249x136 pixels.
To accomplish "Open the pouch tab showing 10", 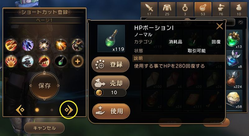I will coord(239,9).
